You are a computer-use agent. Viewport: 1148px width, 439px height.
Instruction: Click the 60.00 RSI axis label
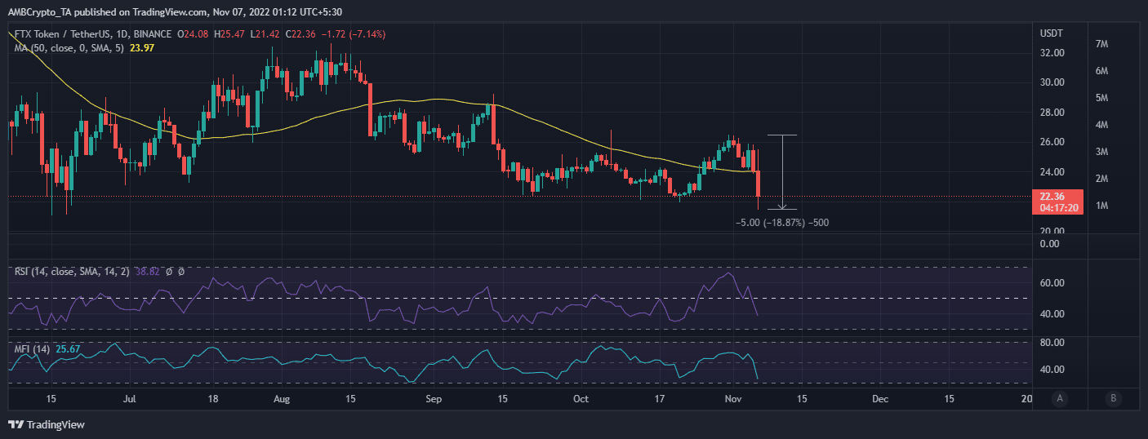[1052, 283]
